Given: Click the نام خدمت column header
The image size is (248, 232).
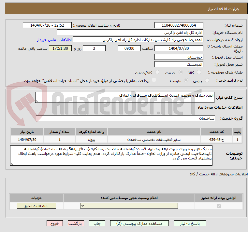Looking at the screenshot, I should pos(154,132).
